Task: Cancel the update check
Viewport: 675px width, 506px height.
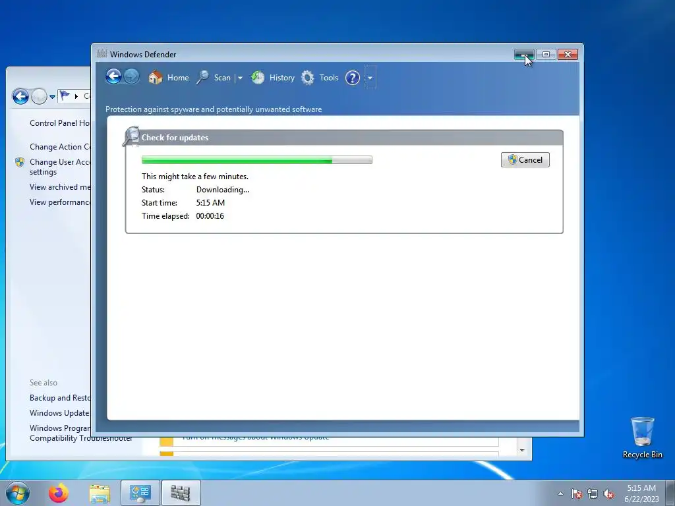Action: 525,160
